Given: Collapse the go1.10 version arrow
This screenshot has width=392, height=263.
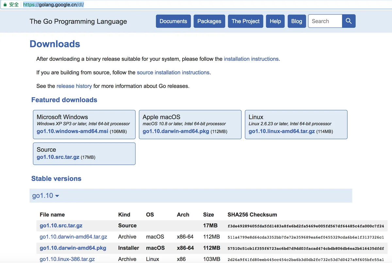Looking at the screenshot, I should (57, 196).
